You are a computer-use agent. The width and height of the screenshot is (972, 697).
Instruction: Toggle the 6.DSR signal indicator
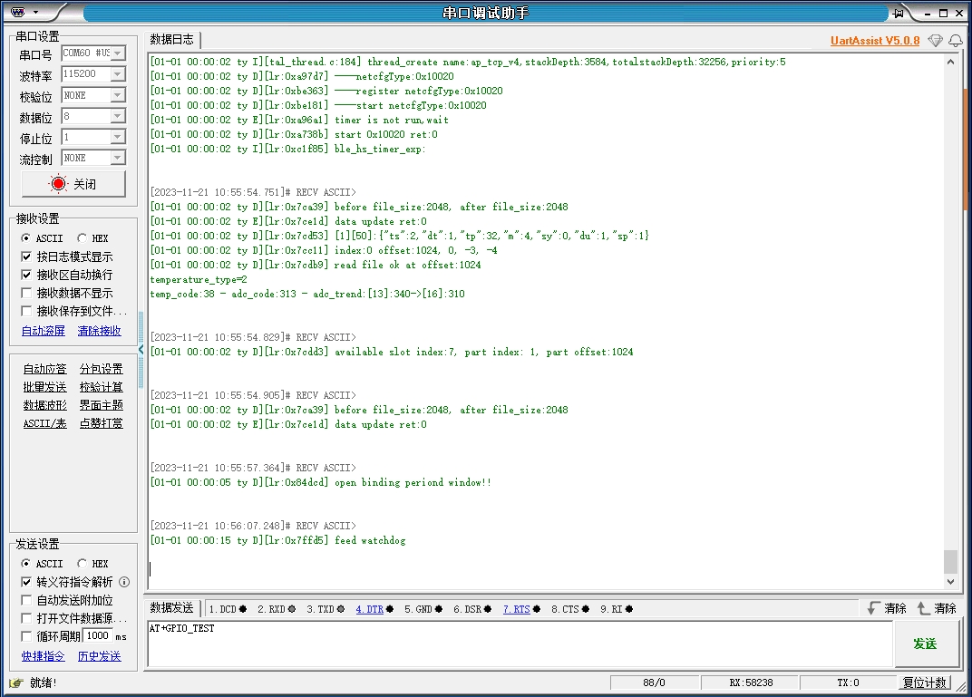point(487,609)
